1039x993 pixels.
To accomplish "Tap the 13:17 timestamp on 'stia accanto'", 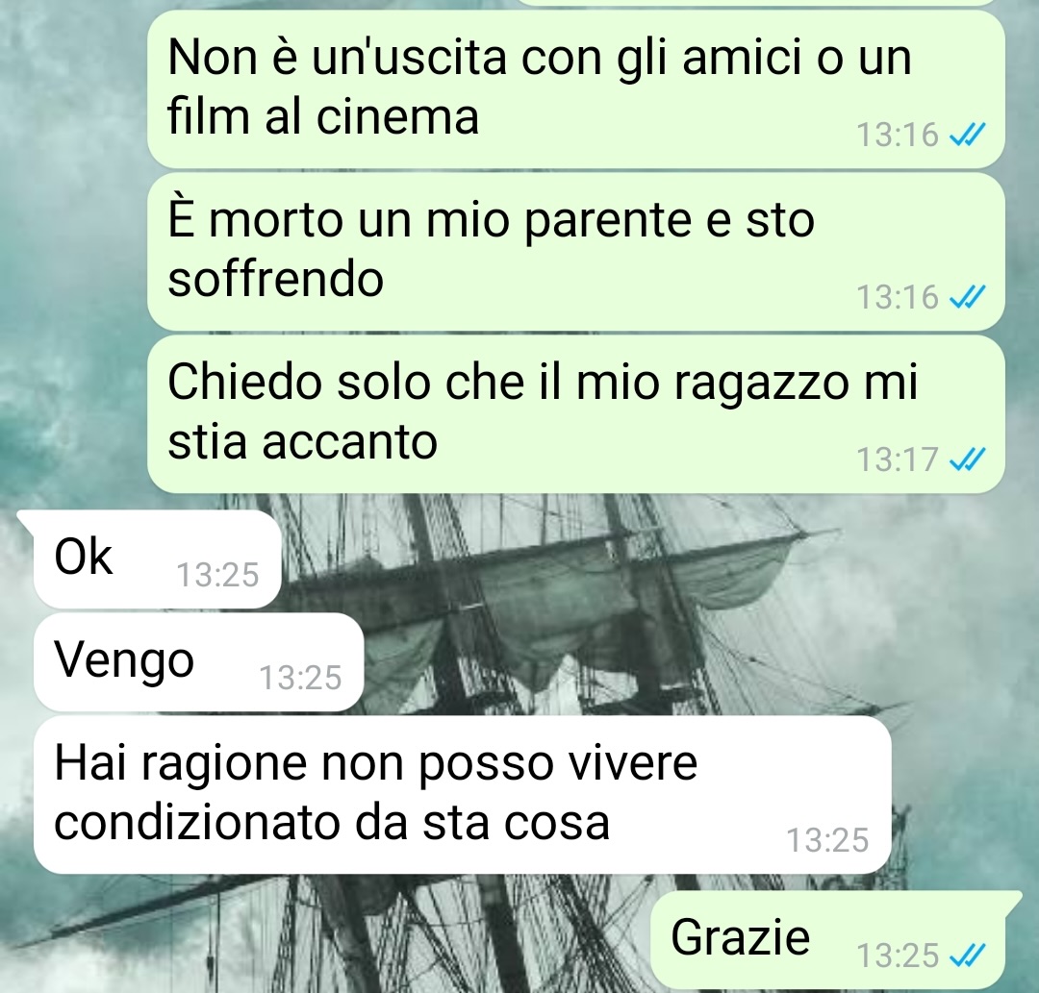I will pos(898,459).
